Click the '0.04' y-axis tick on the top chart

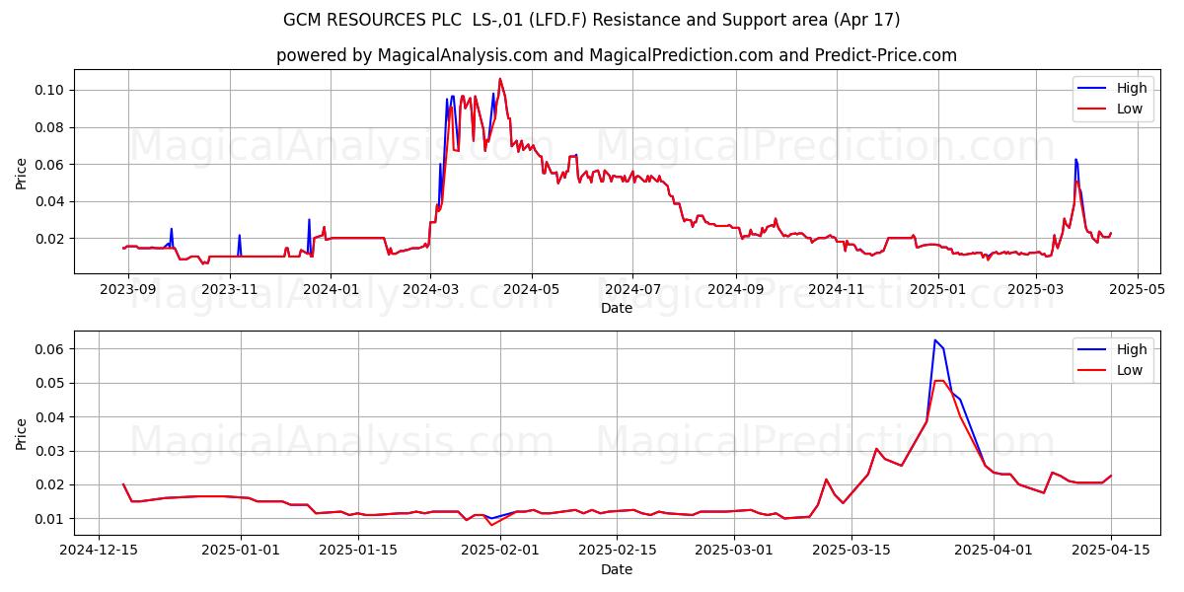pyautogui.click(x=50, y=201)
